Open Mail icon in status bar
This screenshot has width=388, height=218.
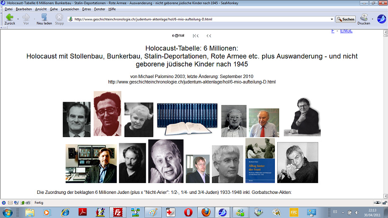pyautogui.click(x=10, y=203)
